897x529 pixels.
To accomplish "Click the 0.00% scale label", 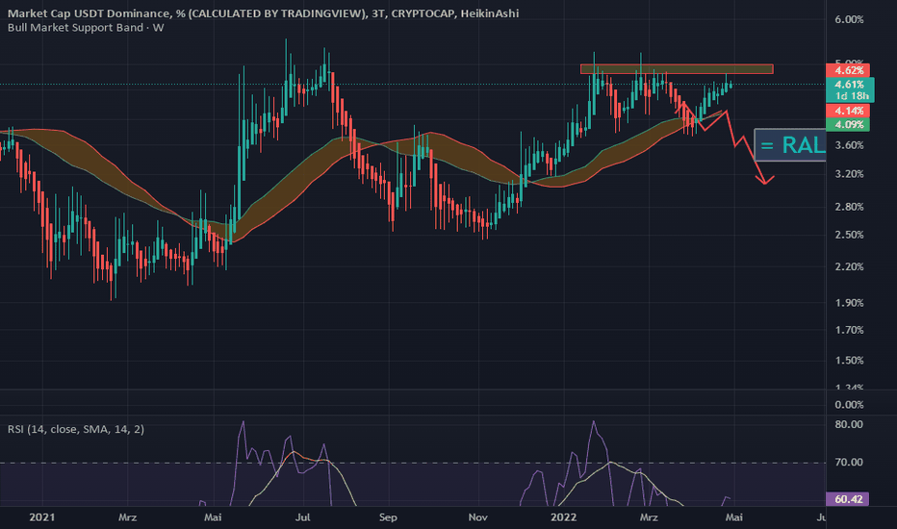I will pyautogui.click(x=849, y=405).
